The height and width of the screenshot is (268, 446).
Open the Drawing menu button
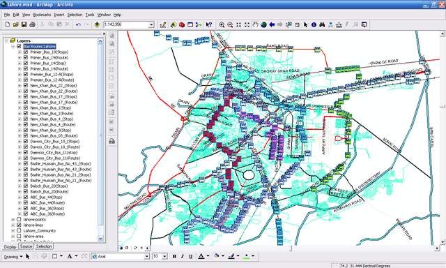(x=13, y=257)
